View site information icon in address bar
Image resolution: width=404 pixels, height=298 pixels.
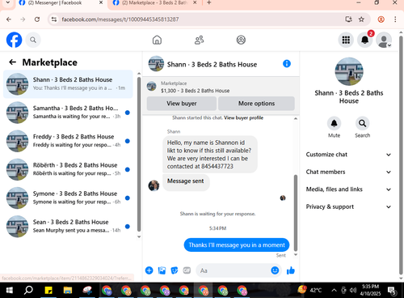click(54, 19)
